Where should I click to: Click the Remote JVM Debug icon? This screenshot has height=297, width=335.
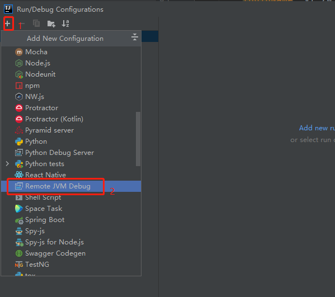pos(19,186)
